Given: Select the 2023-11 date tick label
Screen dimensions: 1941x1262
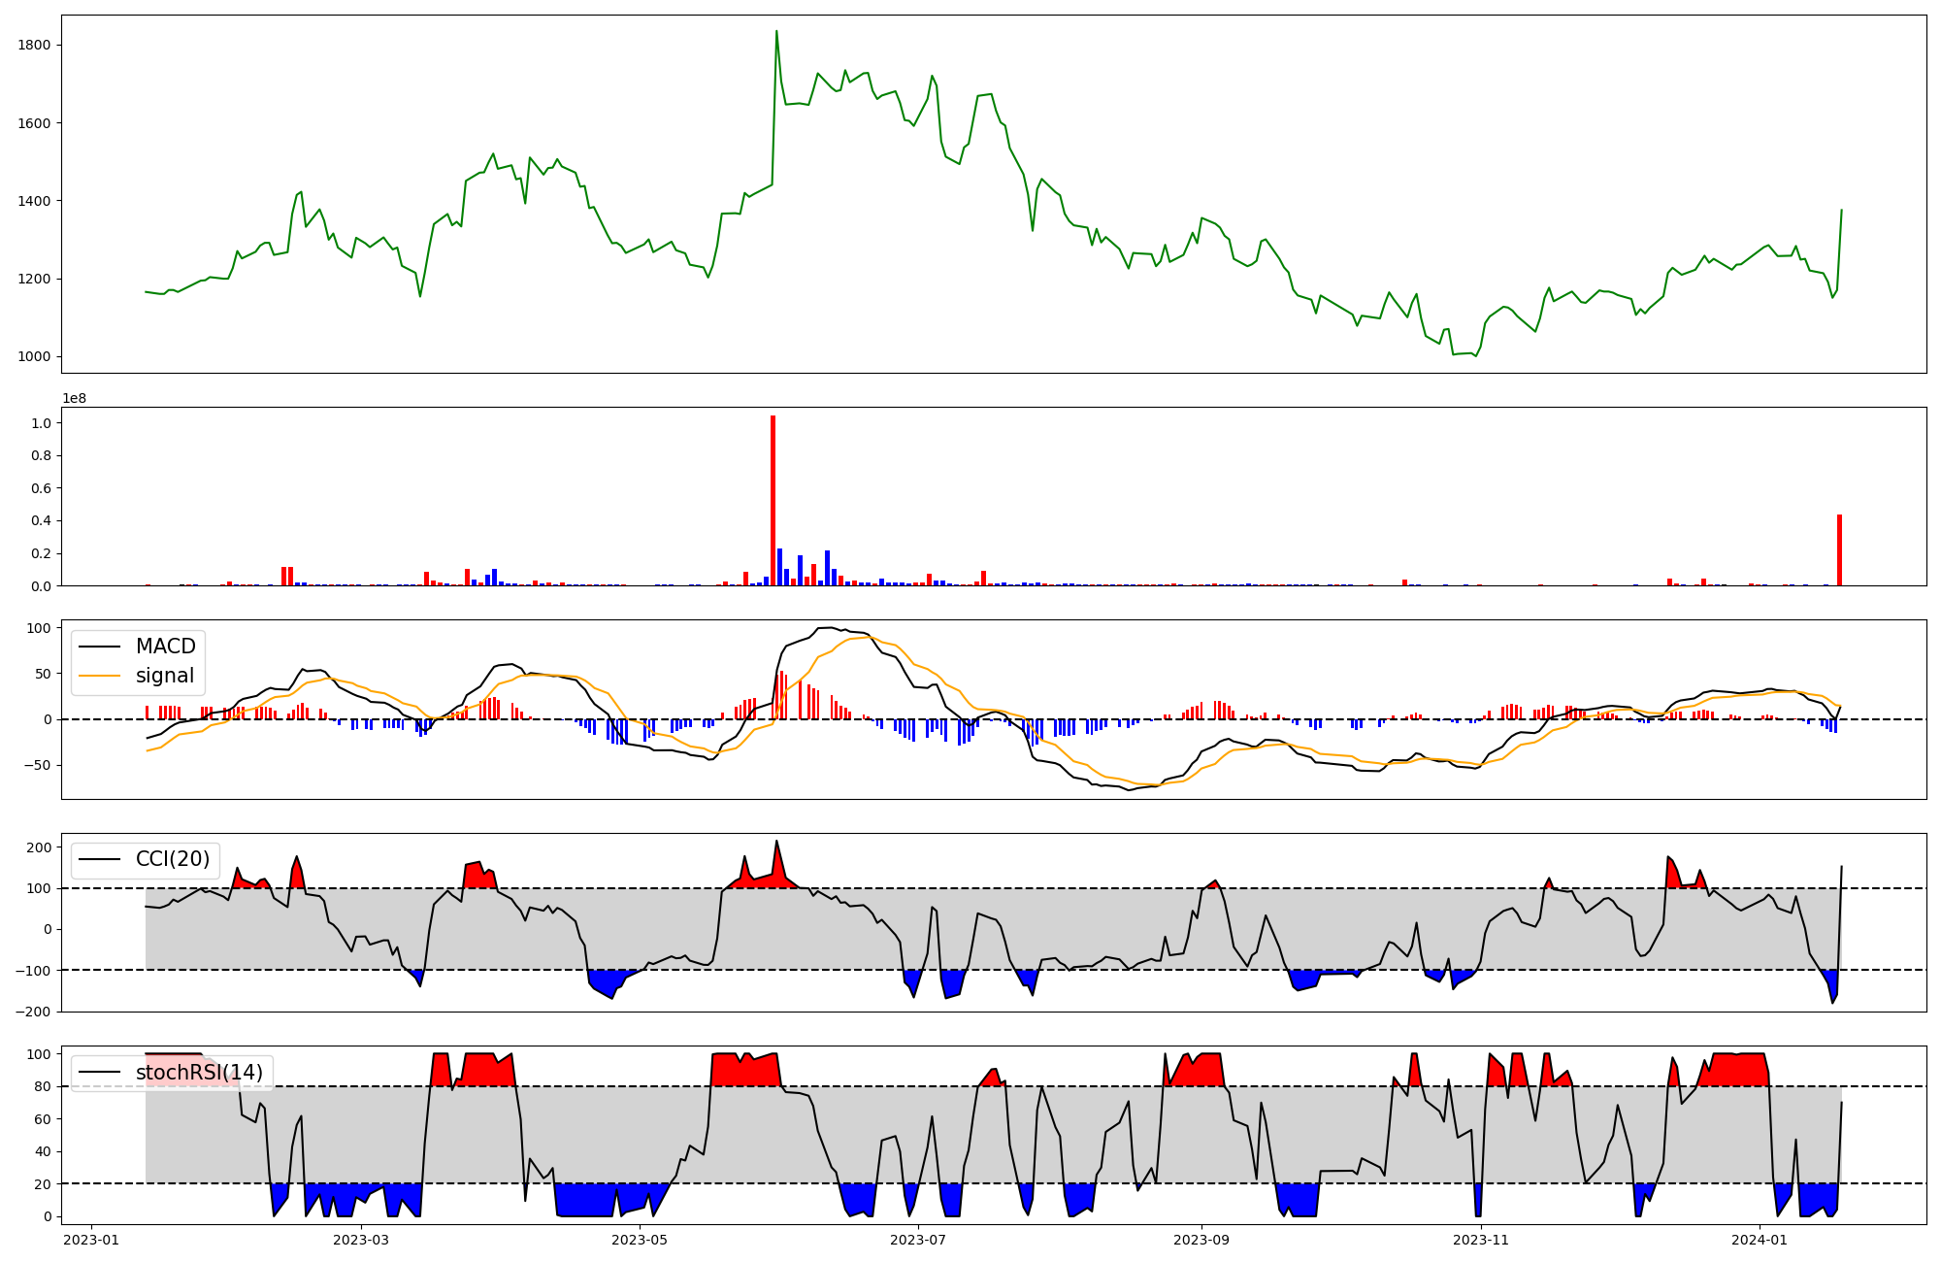Looking at the screenshot, I should click(1481, 1240).
